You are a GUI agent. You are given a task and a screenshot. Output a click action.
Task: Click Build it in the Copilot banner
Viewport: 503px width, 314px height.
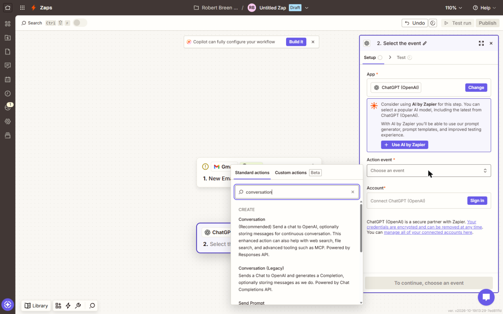(296, 42)
